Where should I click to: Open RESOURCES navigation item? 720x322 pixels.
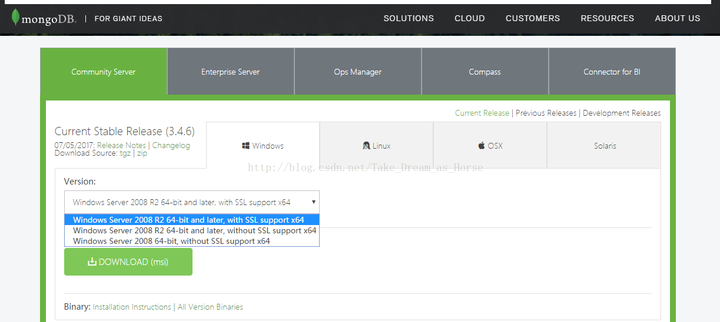[608, 18]
